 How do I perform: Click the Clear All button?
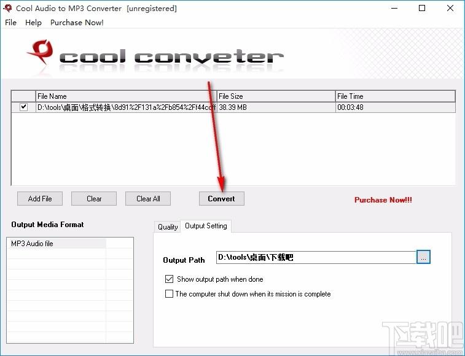pyautogui.click(x=148, y=199)
